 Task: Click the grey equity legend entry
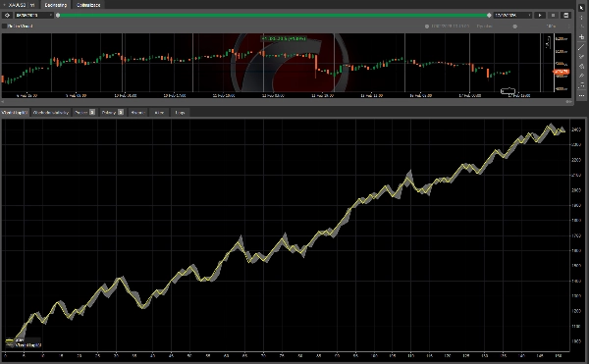[x=24, y=344]
